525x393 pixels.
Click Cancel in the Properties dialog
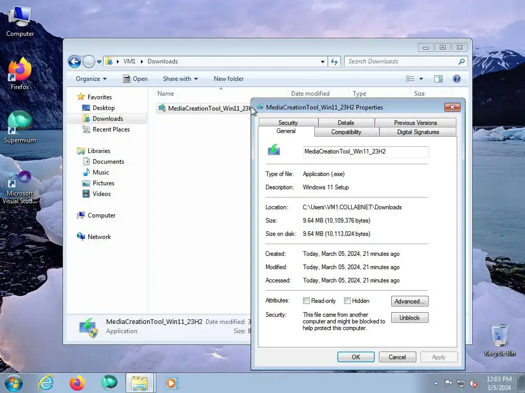(397, 357)
